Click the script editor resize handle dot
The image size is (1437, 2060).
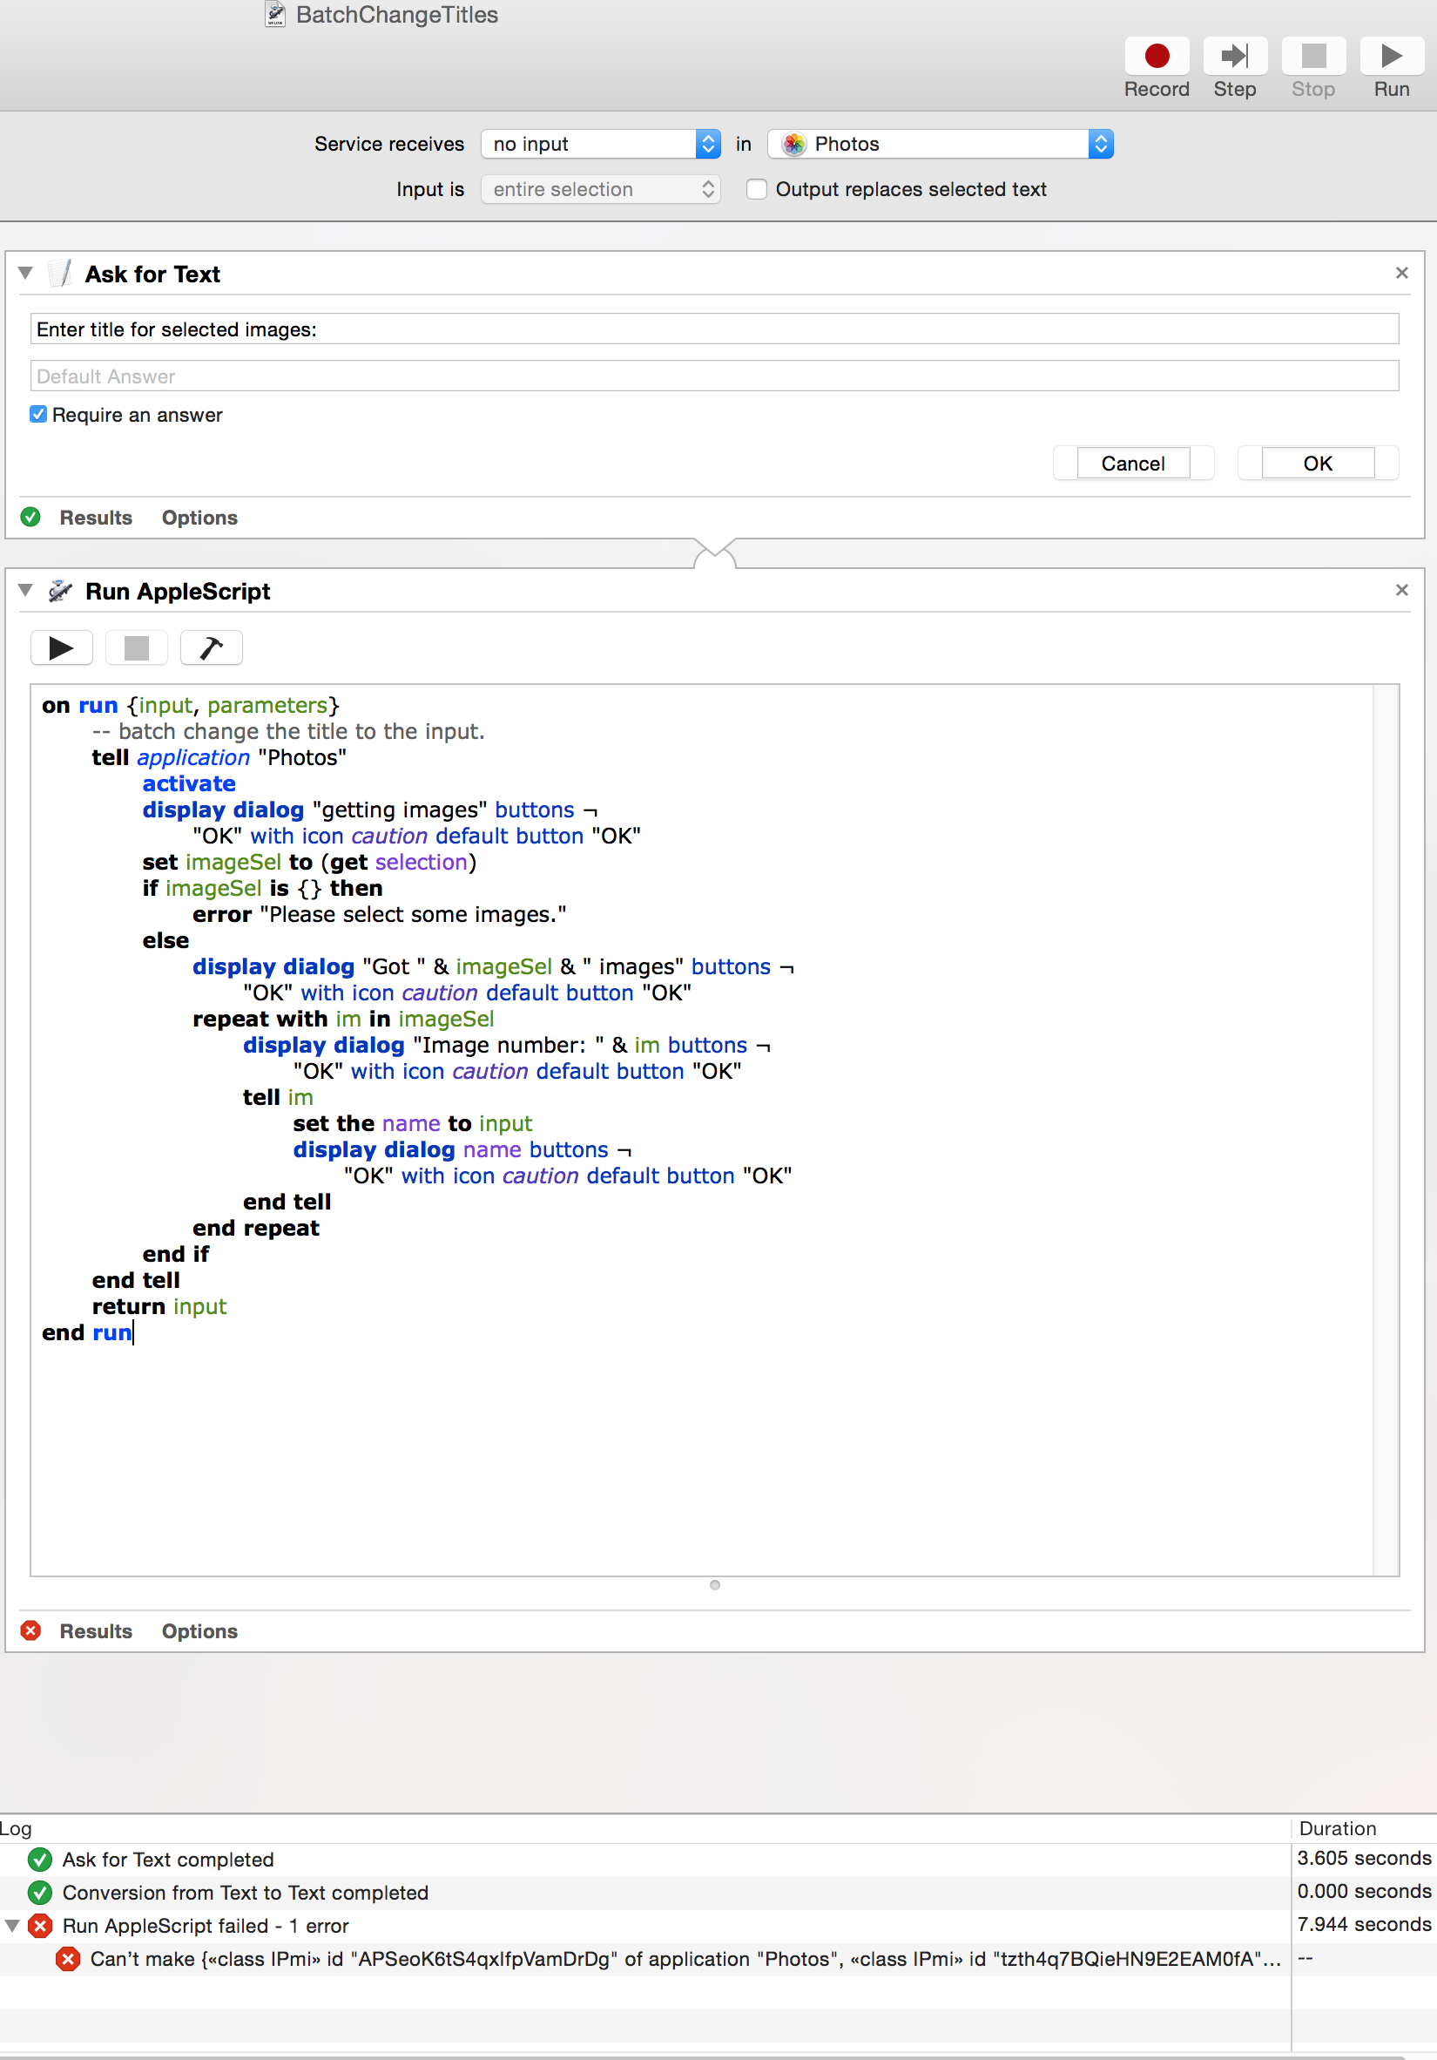[x=714, y=1585]
